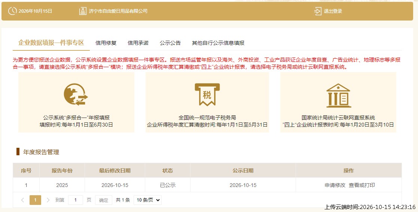Open the tax bureau 税 icon
Image resolution: width=418 pixels, height=212 pixels.
click(x=207, y=94)
